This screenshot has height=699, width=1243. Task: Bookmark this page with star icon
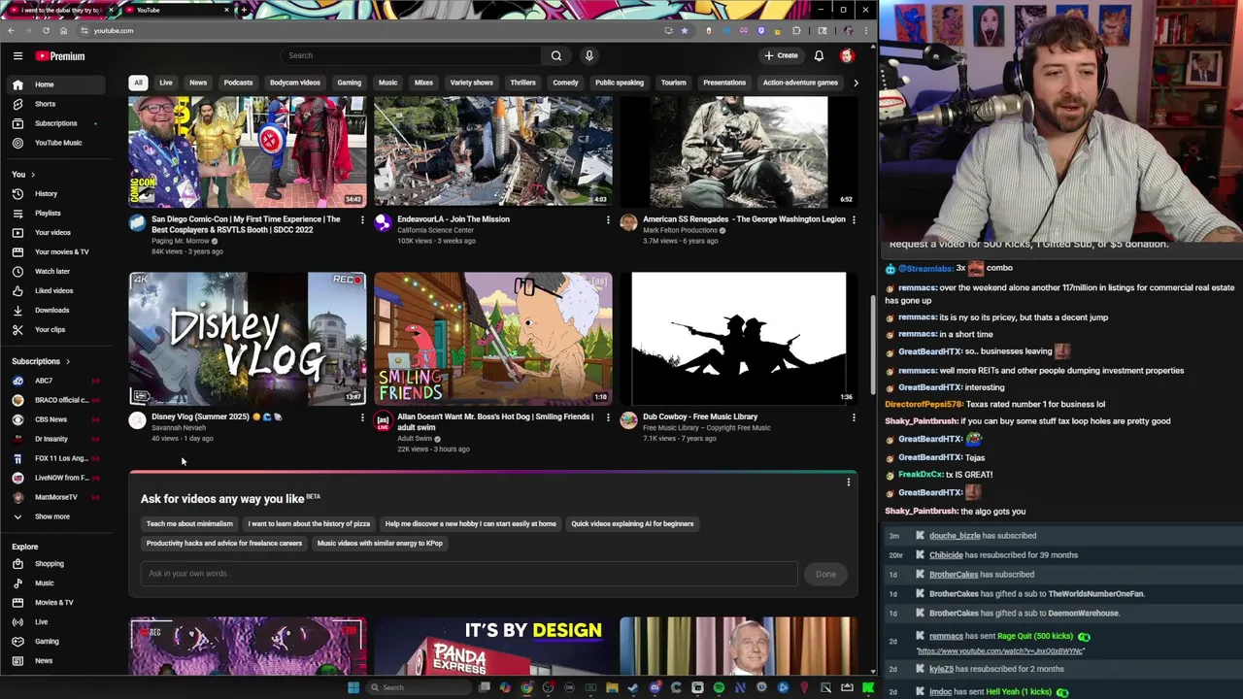(684, 30)
